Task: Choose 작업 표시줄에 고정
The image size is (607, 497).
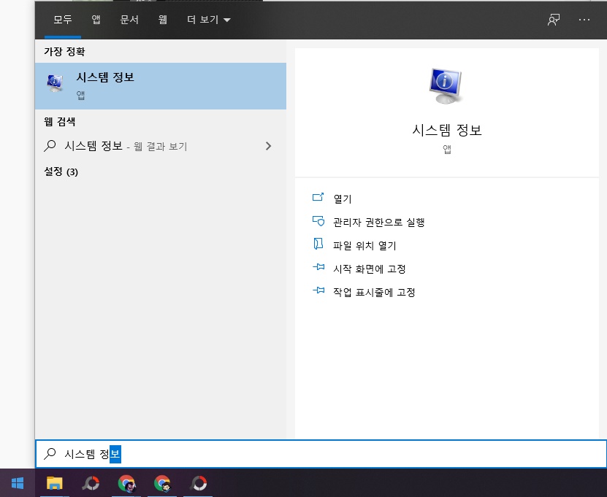Action: (x=374, y=292)
